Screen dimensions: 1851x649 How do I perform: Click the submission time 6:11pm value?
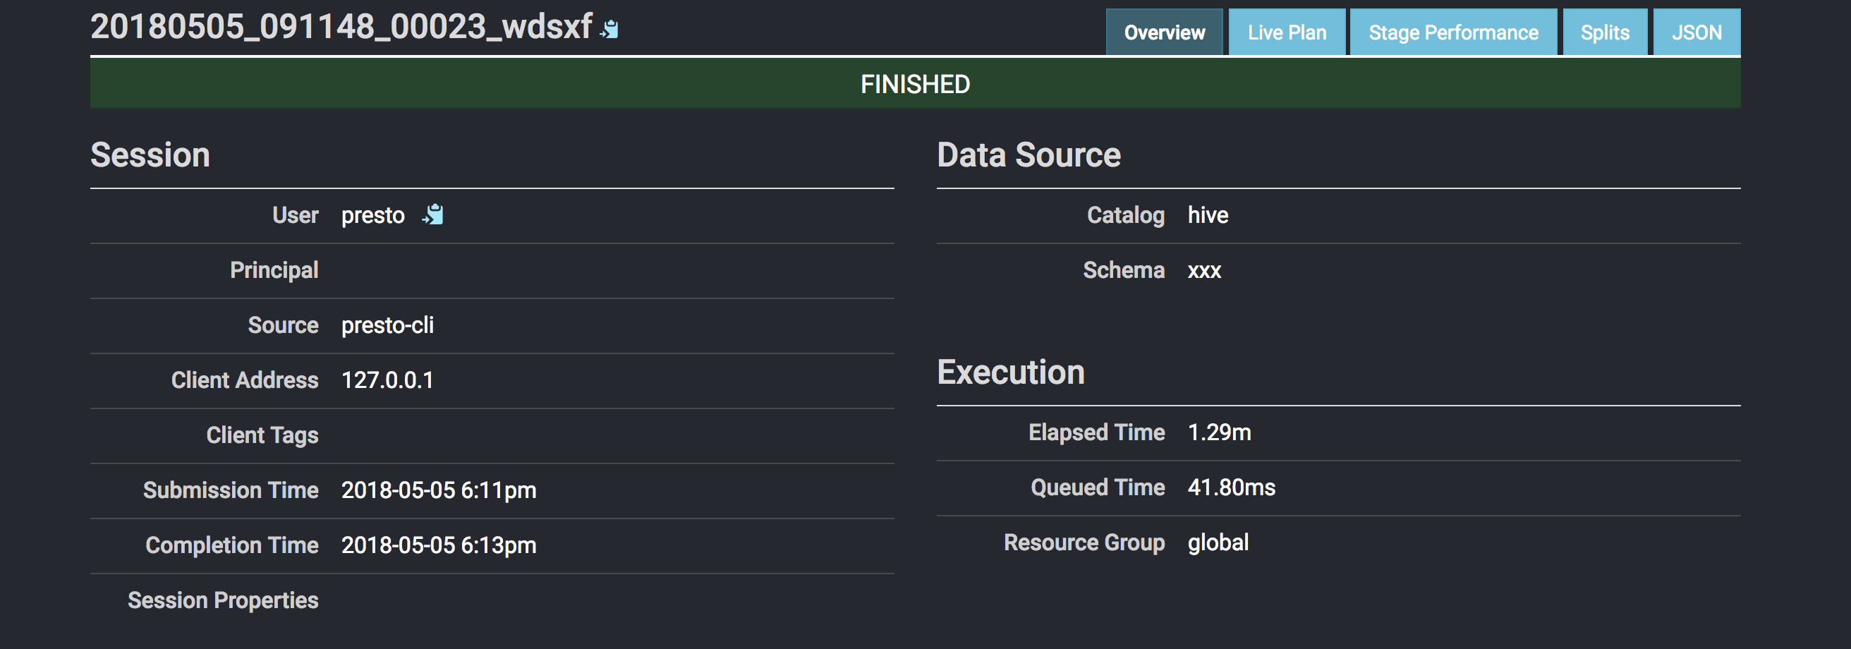click(438, 490)
